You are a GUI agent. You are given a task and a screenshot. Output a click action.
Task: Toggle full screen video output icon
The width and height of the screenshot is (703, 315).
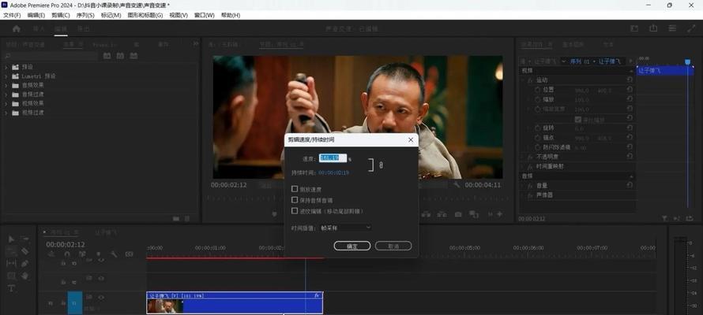coord(691,28)
